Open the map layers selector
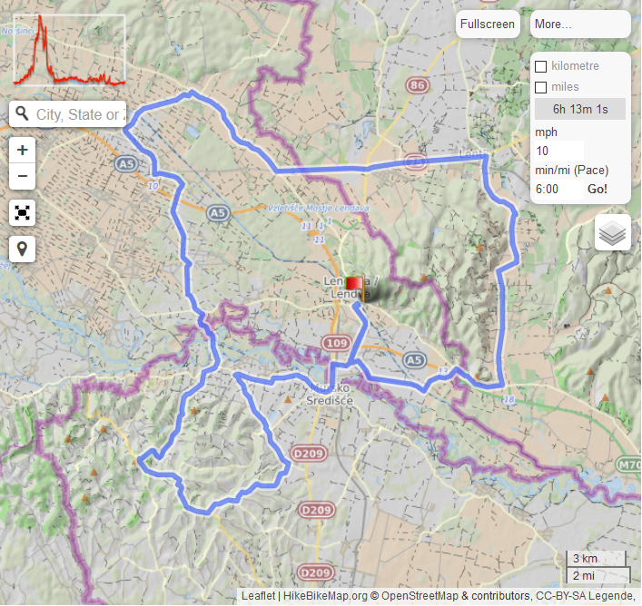642x606 pixels. click(x=613, y=233)
